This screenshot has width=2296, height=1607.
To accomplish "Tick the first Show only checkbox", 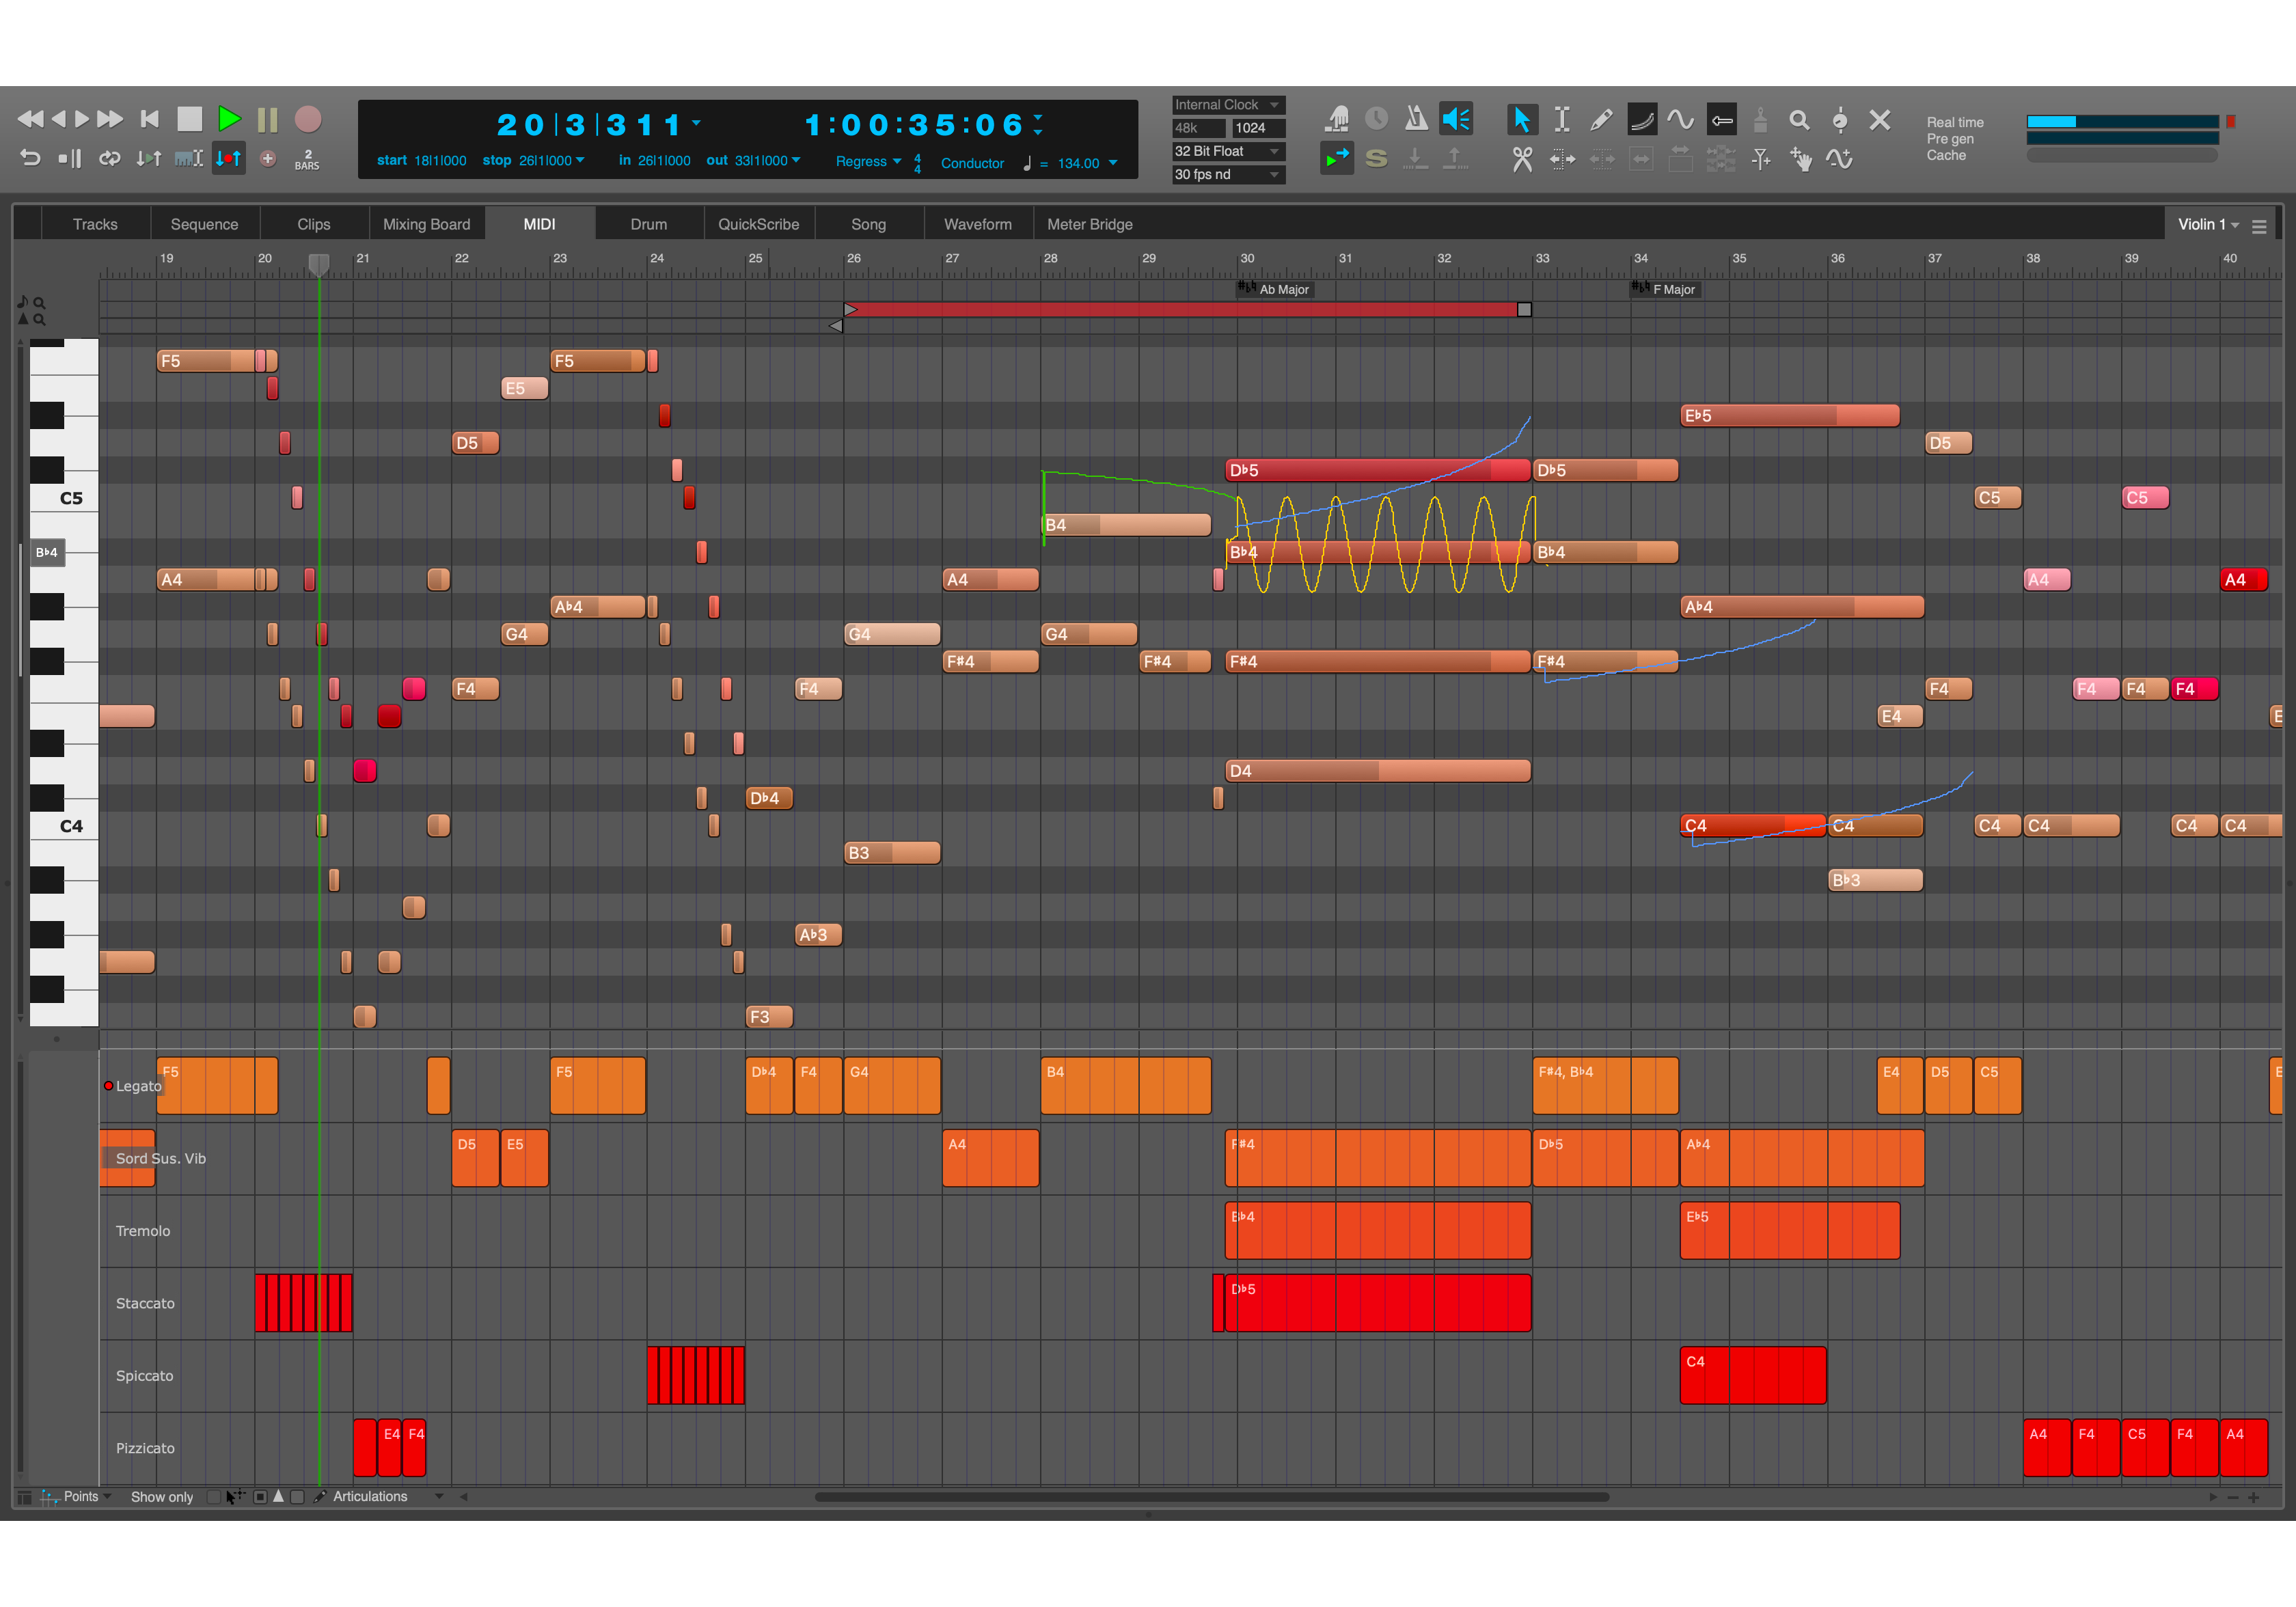I will point(213,1497).
